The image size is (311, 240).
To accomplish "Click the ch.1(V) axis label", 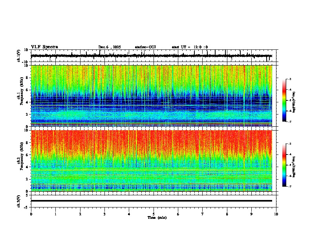I will [x=19, y=56].
